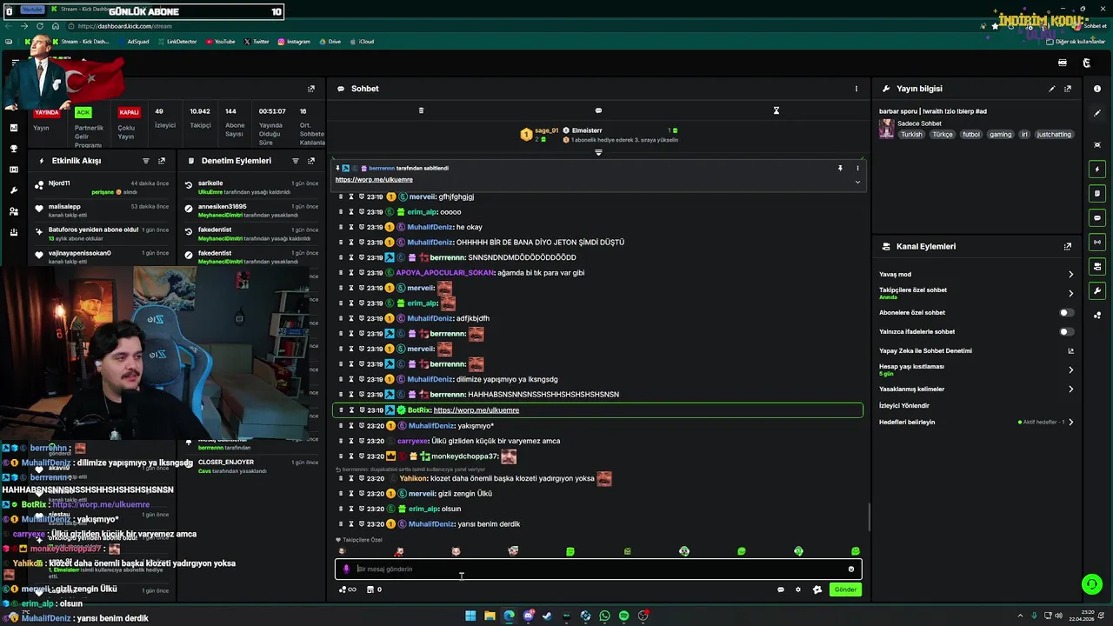Click İzleyici Yönlendir
1113x626 pixels.
pyautogui.click(x=904, y=405)
